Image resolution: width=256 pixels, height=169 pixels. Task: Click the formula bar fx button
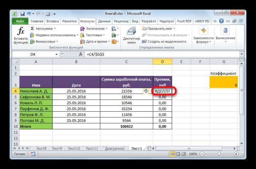81,54
